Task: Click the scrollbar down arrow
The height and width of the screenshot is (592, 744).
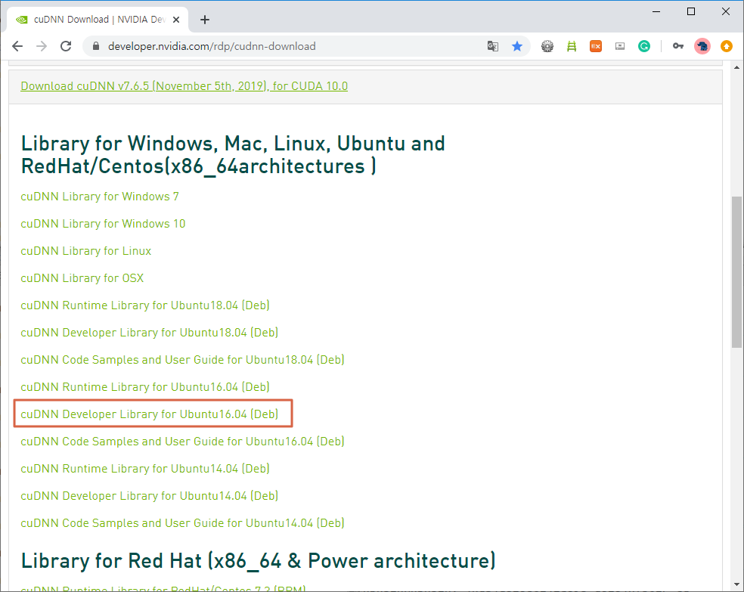Action: 736,584
